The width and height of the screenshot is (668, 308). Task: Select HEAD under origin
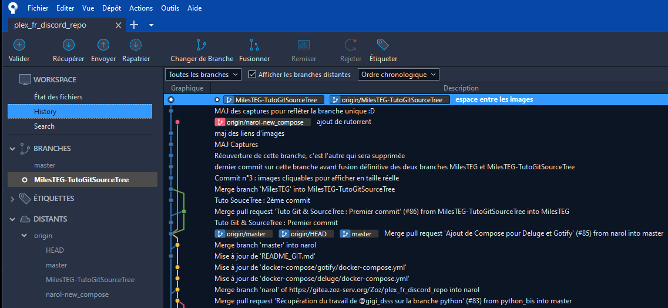coord(55,250)
